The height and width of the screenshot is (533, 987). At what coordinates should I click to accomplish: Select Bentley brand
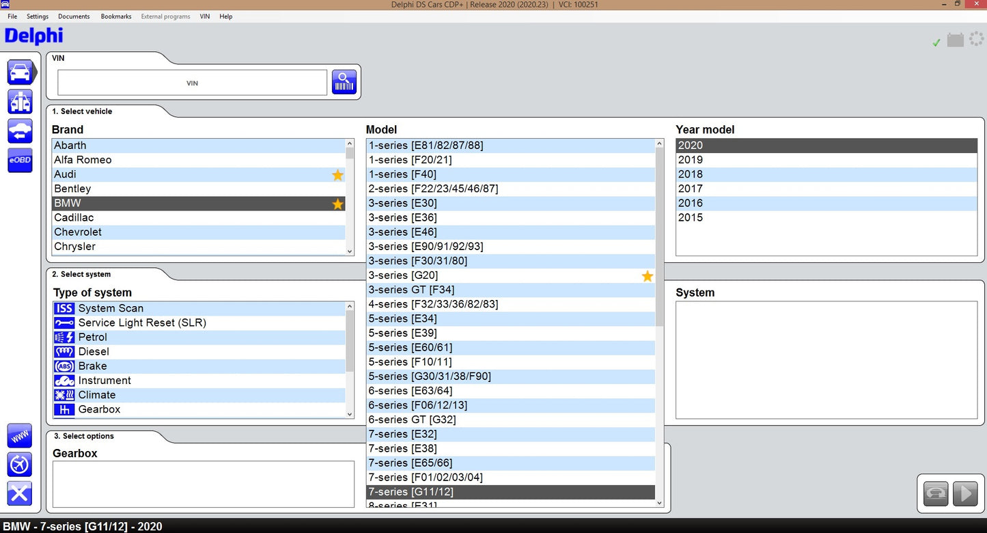click(199, 189)
